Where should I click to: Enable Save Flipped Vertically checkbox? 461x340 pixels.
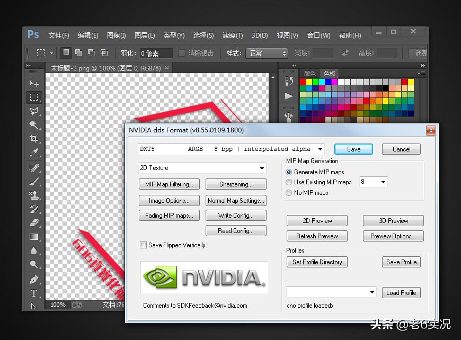pos(143,245)
